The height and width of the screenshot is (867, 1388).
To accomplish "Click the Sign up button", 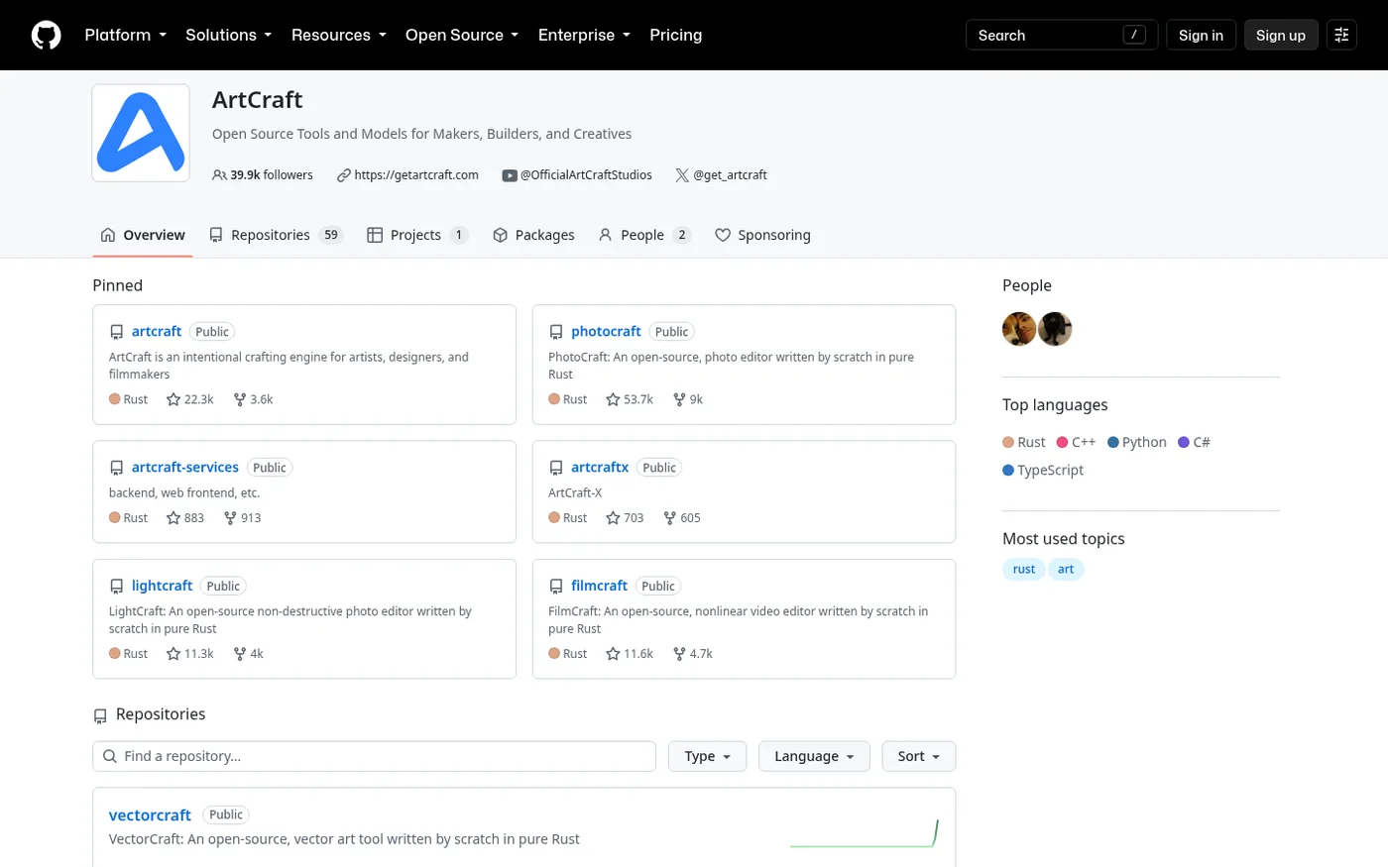I will 1281,35.
